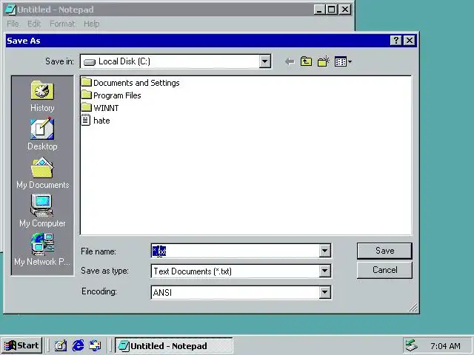The image size is (474, 355).
Task: Maximize the Notepad window
Action: [331, 10]
